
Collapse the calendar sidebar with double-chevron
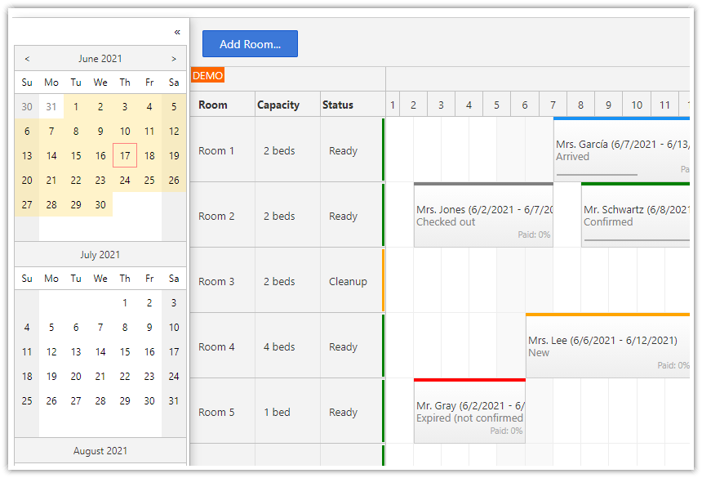pos(177,32)
